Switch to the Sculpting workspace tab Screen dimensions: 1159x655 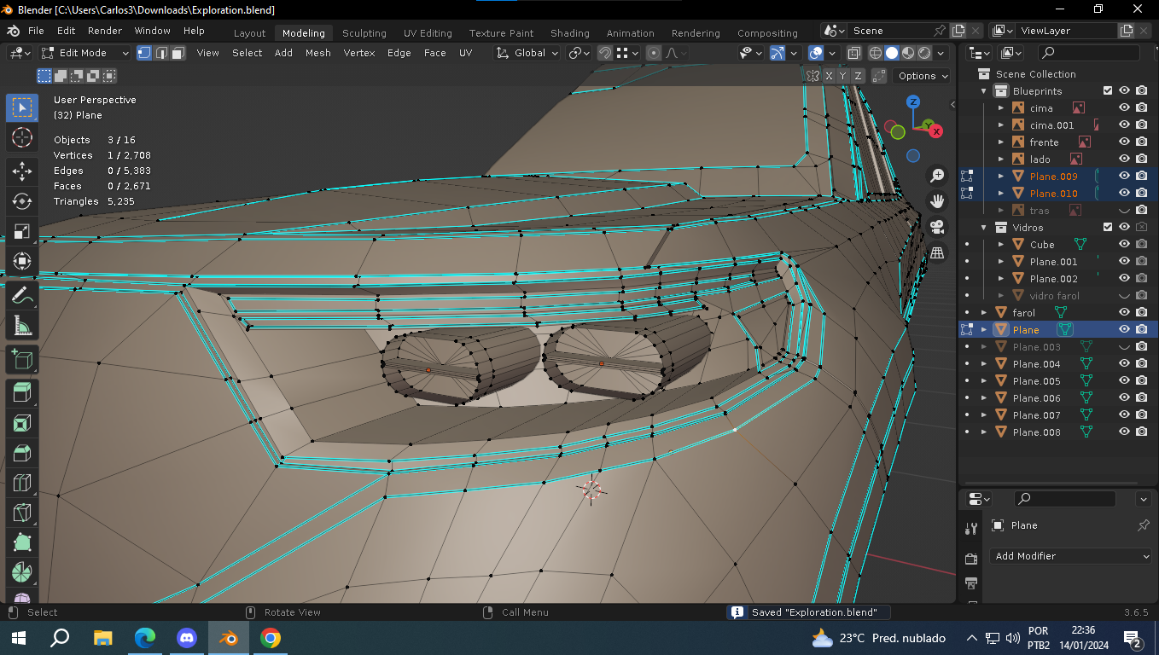[364, 33]
